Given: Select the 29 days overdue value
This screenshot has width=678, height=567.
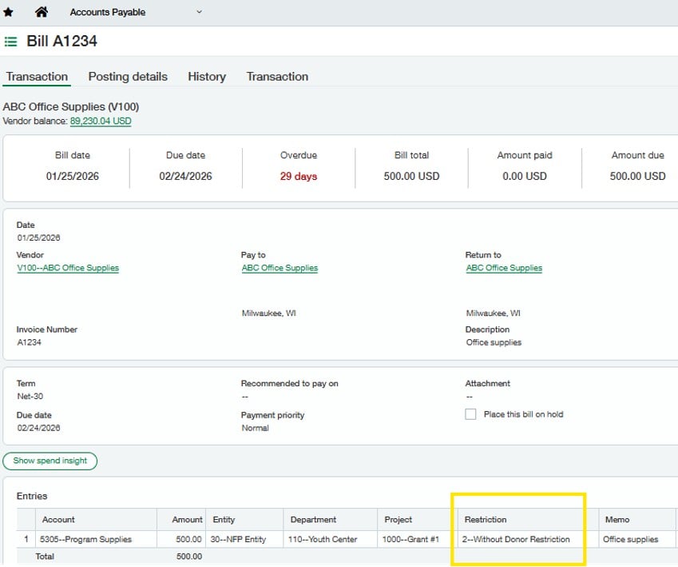Looking at the screenshot, I should (x=299, y=176).
